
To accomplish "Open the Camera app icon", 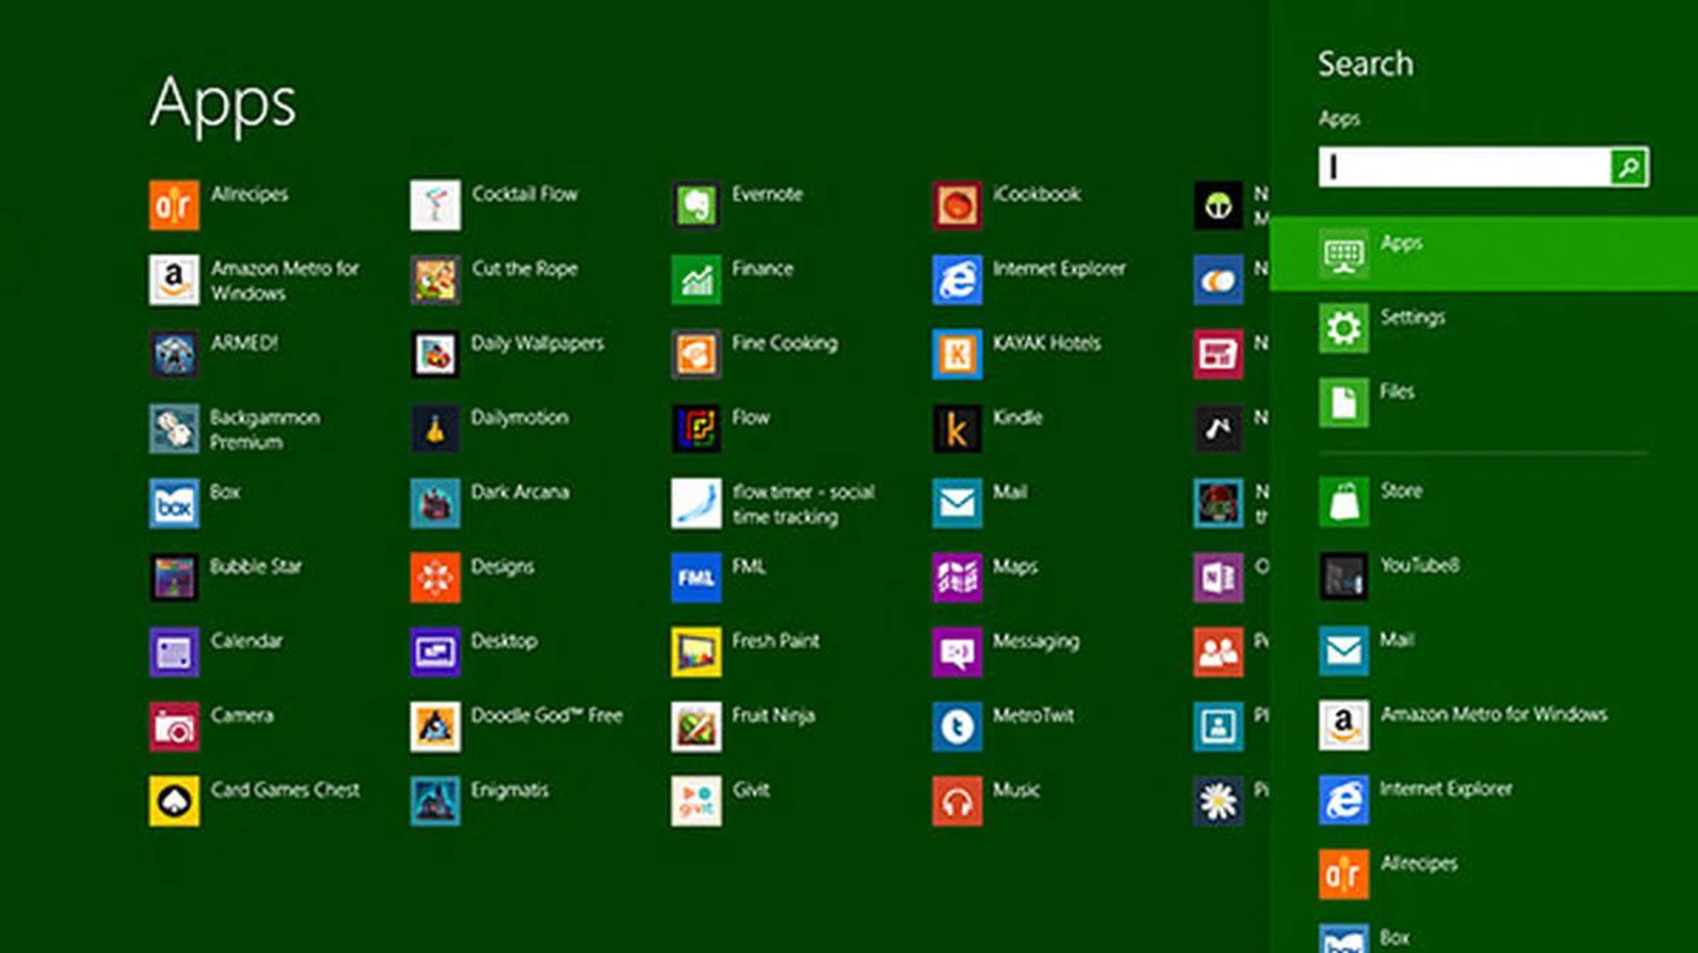I will pos(174,727).
